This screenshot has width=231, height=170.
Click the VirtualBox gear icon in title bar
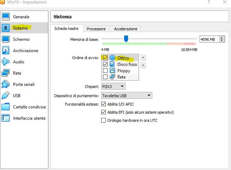click(x=2, y=2)
